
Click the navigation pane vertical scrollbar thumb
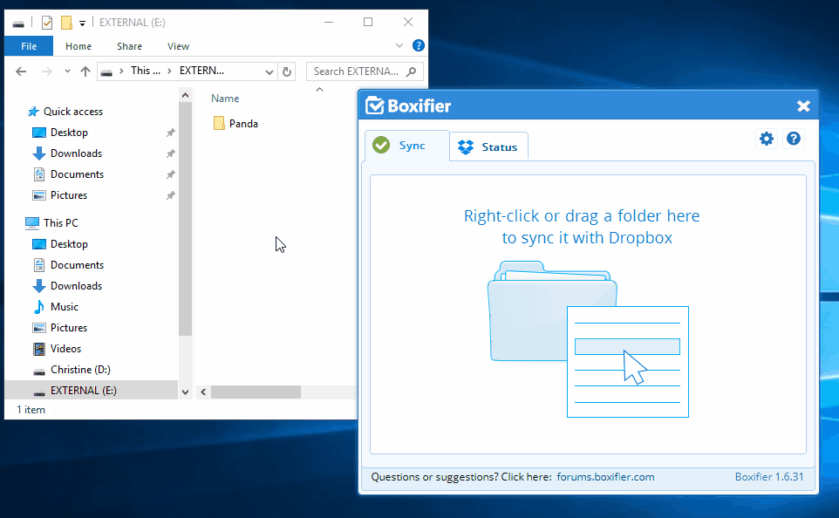[185, 219]
